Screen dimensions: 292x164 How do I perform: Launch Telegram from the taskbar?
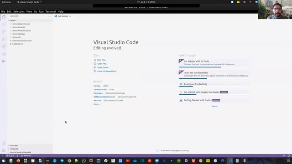coord(62,161)
